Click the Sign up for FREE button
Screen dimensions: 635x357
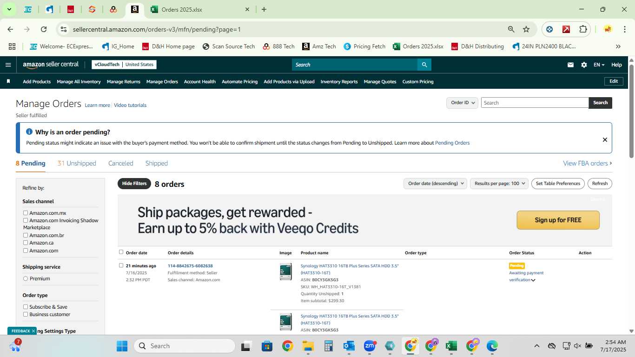(558, 220)
